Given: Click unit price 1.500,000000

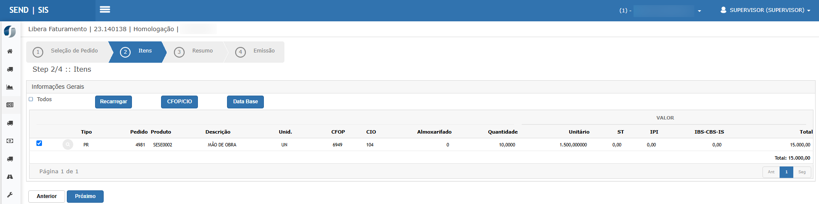Looking at the screenshot, I should [573, 145].
